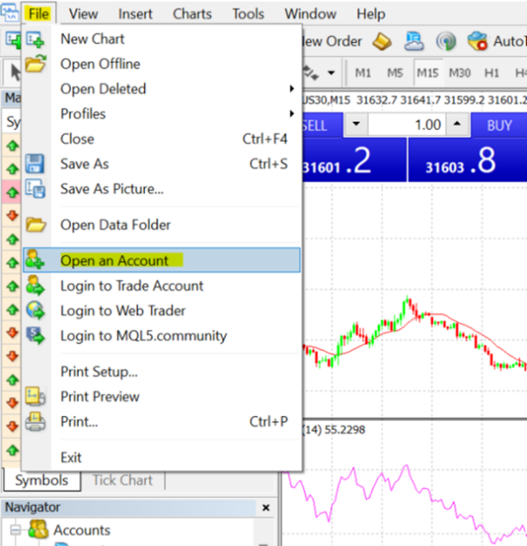Expand the Open Deleted submenu arrow
The image size is (527, 546).
[292, 89]
